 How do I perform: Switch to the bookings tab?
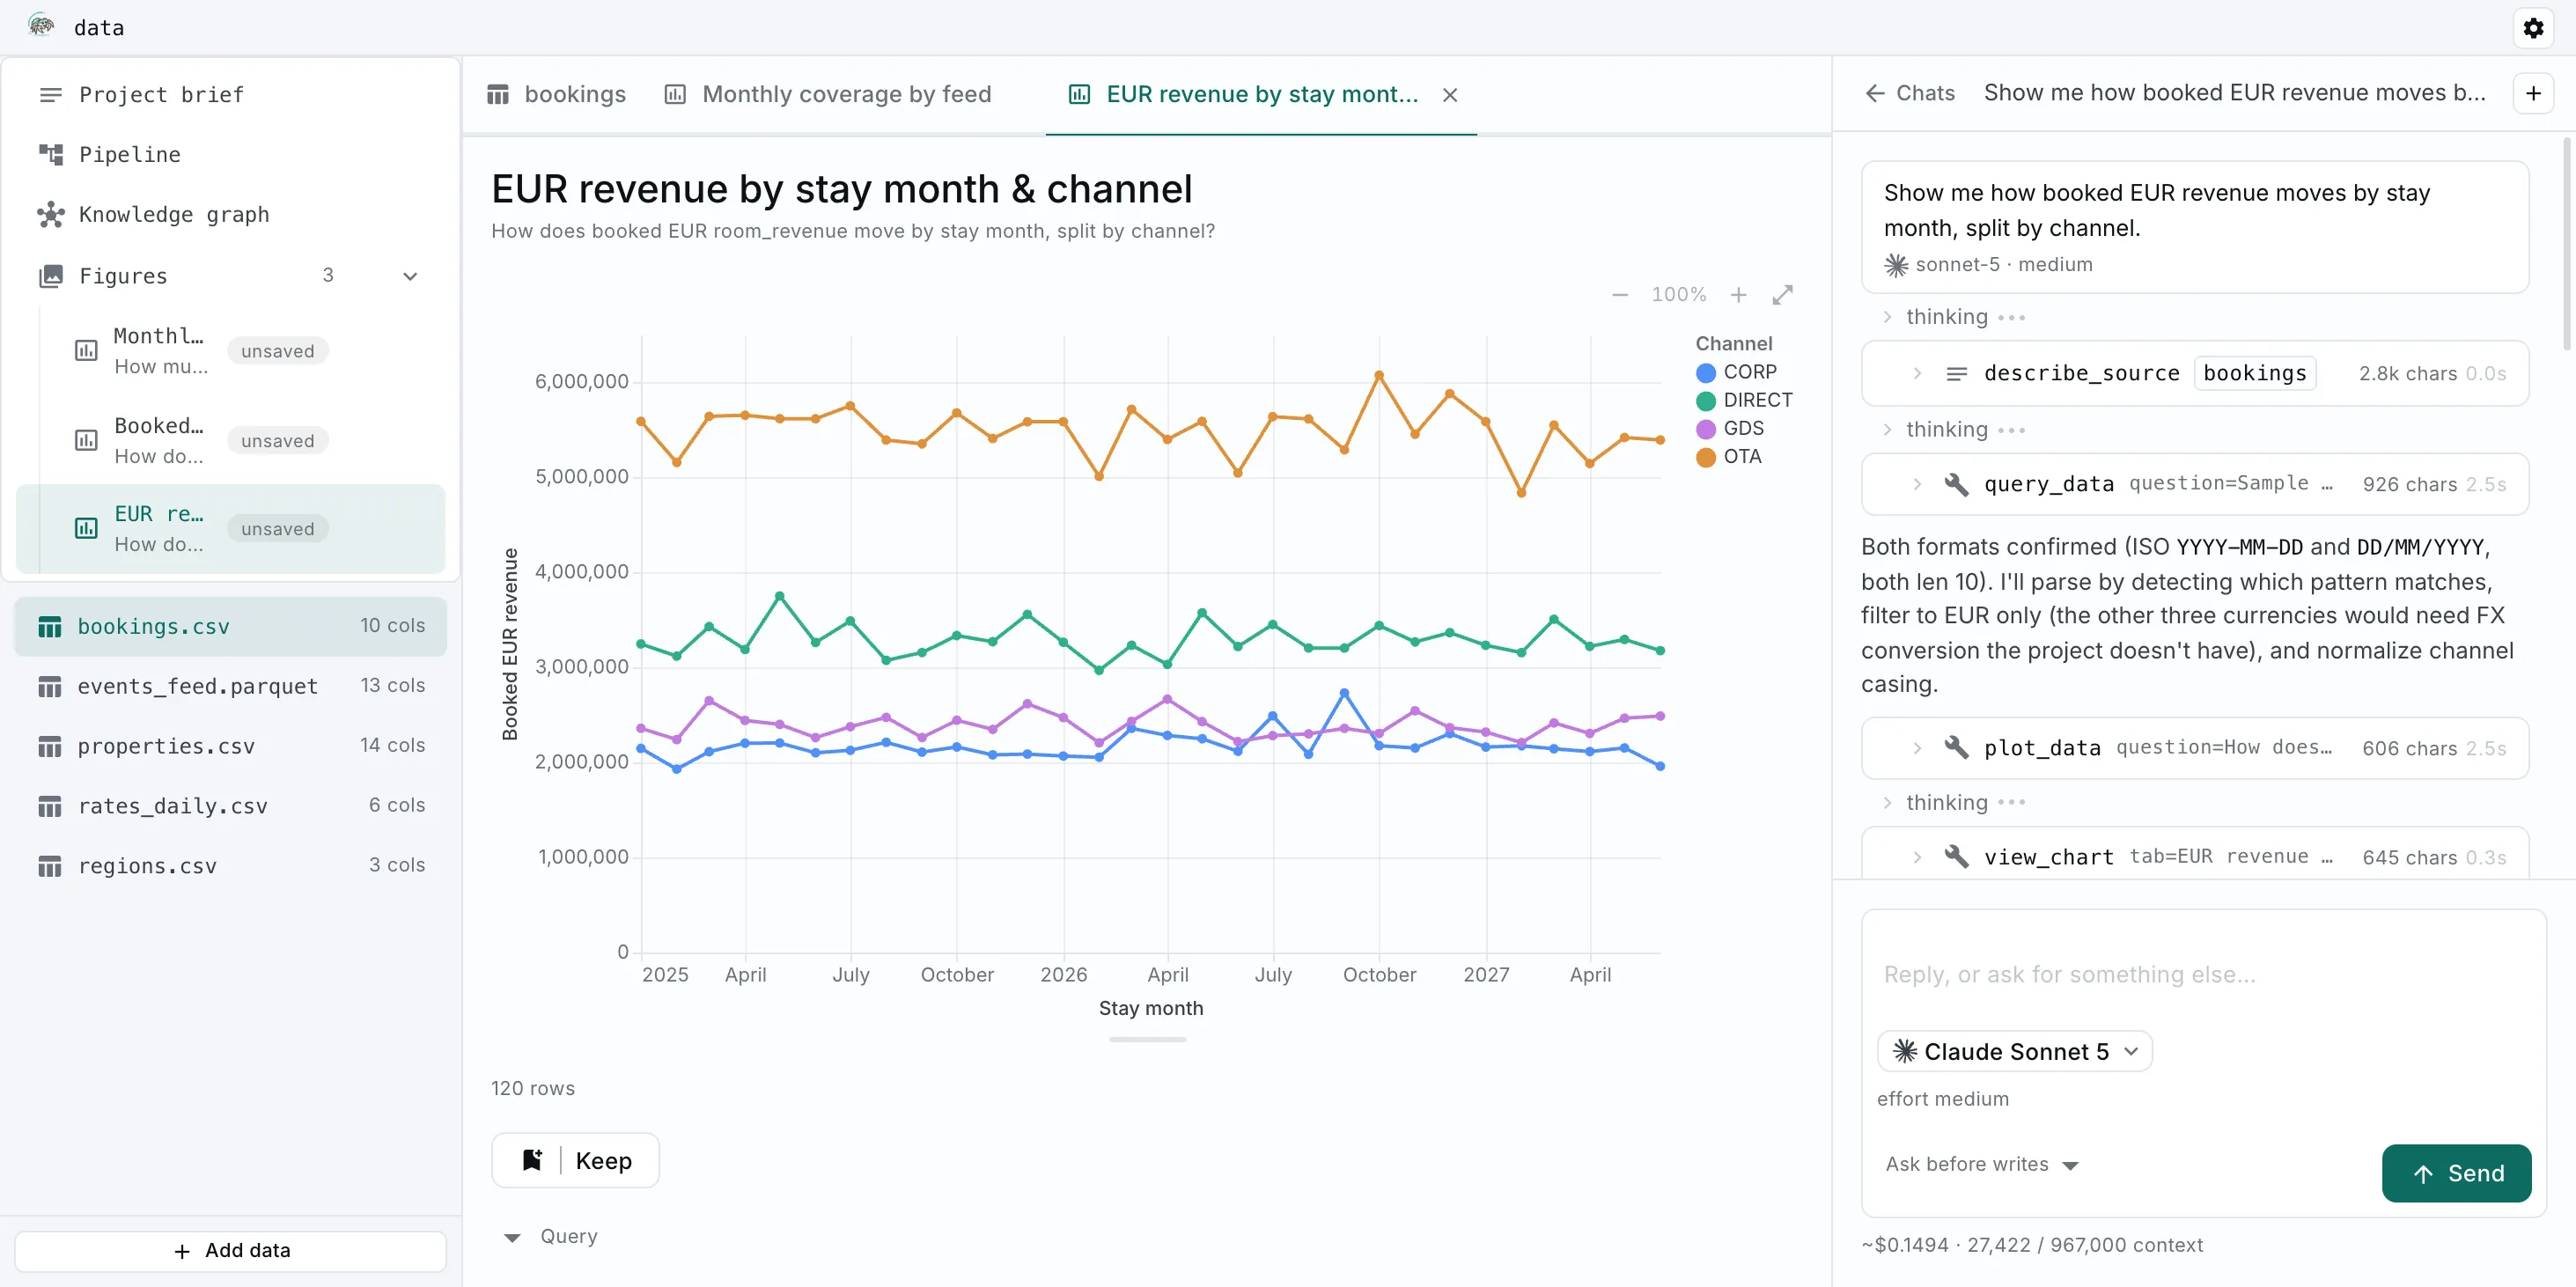tap(556, 94)
